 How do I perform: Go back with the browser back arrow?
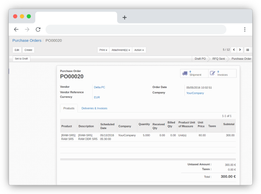pyautogui.click(x=16, y=30)
